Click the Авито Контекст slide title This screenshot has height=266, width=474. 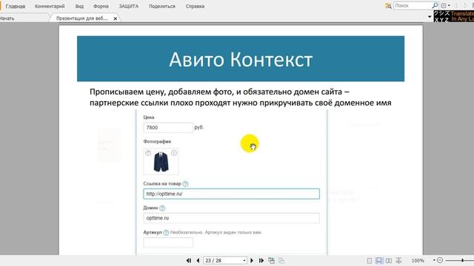coord(241,59)
